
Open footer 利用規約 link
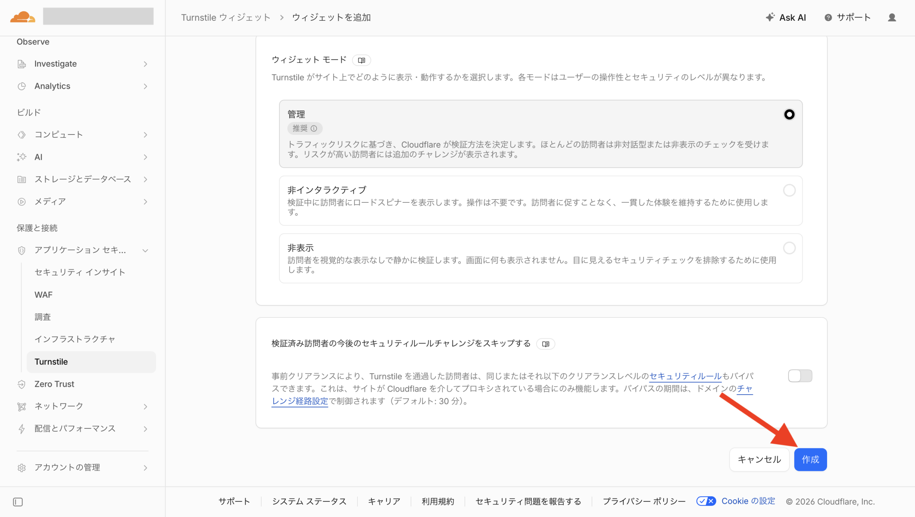click(438, 501)
